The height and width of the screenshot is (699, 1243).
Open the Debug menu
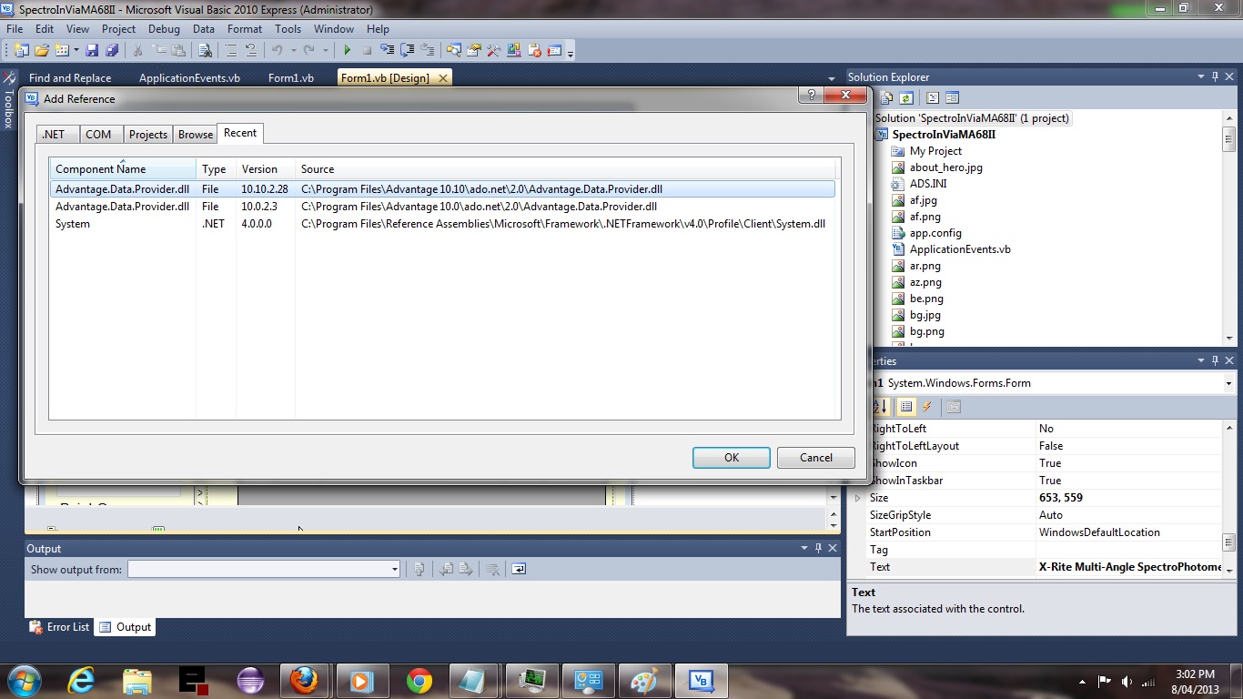[x=164, y=29]
